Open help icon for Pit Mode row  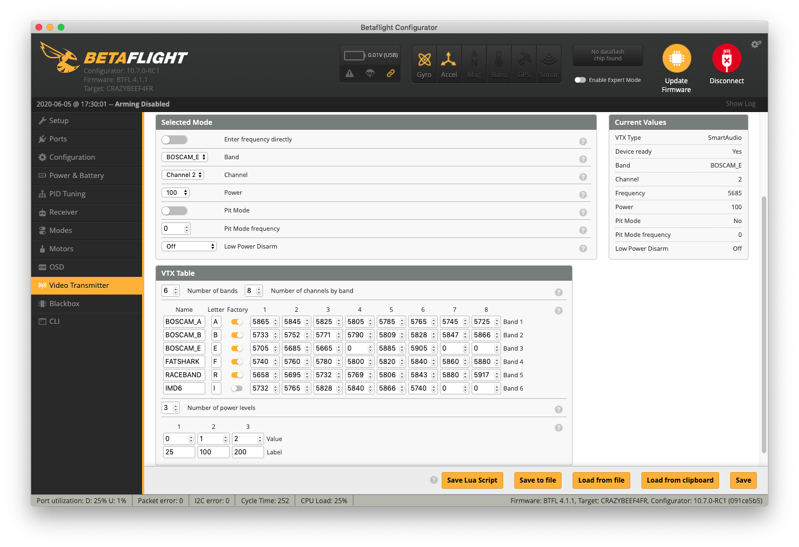[583, 212]
